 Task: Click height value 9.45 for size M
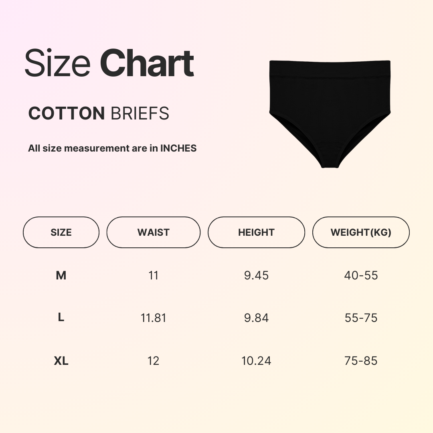[x=256, y=275]
